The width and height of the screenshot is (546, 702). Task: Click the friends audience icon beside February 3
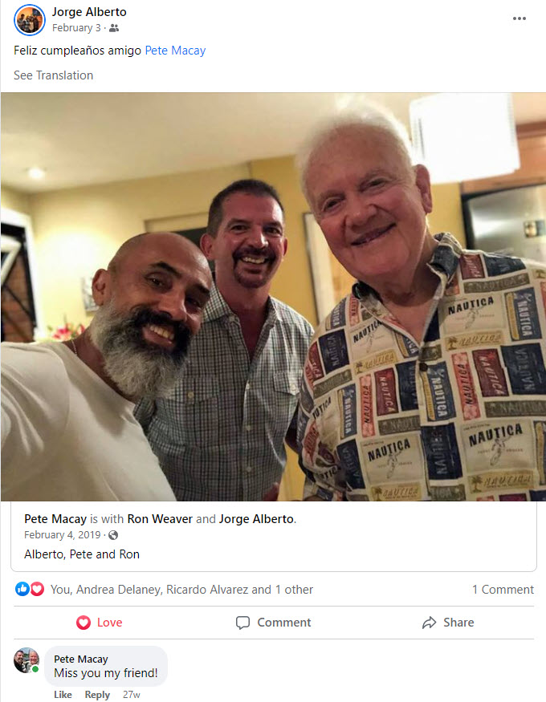114,28
